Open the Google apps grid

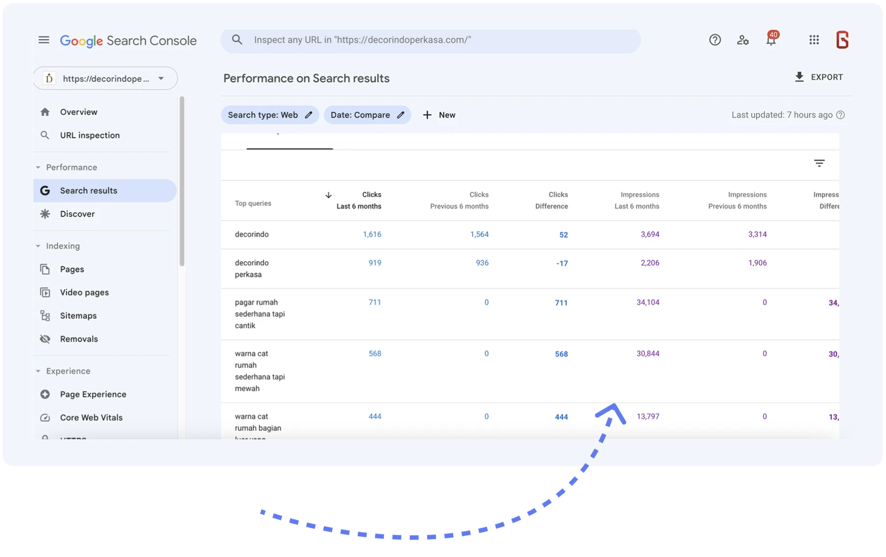pos(814,40)
